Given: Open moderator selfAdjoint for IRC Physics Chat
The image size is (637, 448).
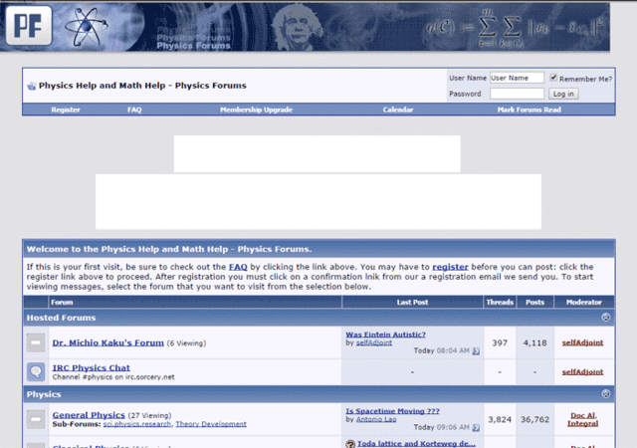Looking at the screenshot, I should [582, 372].
